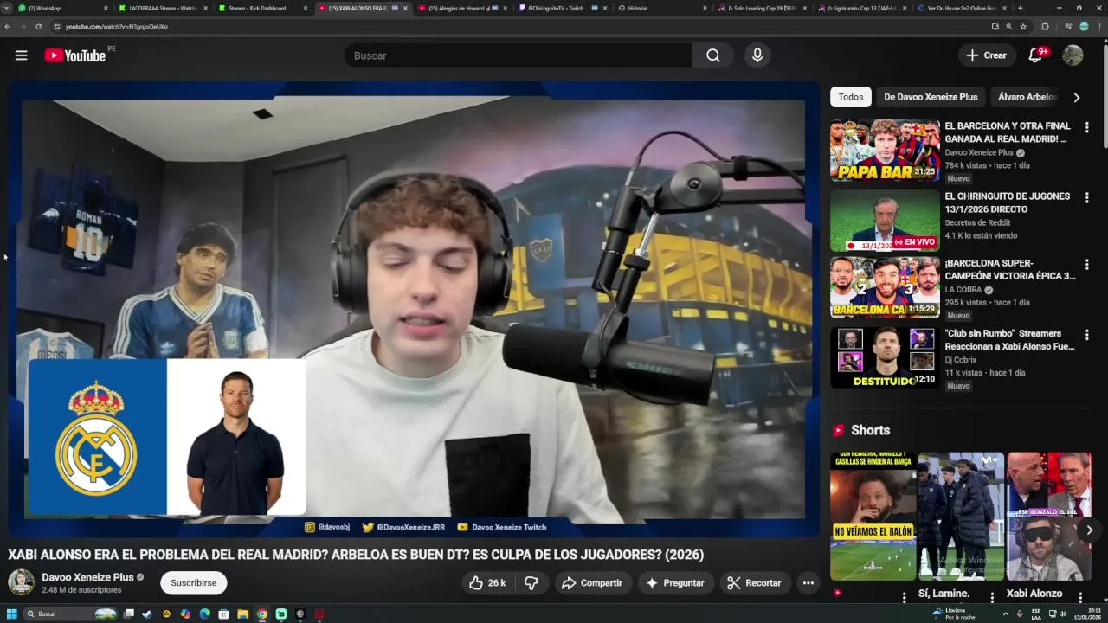The image size is (1108, 623).
Task: Open the Sí, Lamine short thumbnail
Action: pos(961,517)
